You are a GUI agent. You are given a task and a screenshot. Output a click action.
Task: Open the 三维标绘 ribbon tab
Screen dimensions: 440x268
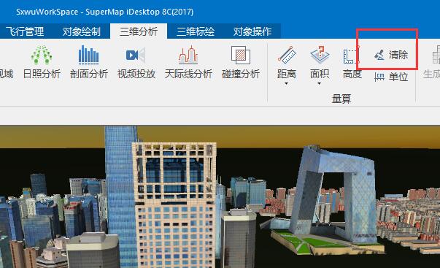[196, 31]
